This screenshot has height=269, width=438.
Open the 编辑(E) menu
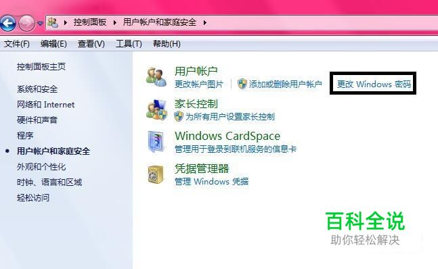[x=53, y=44]
